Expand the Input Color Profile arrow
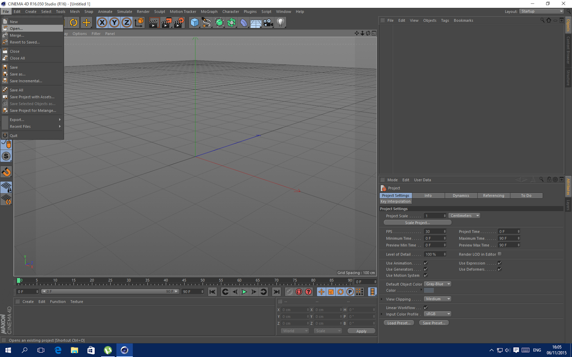572x357 pixels. [x=382, y=314]
